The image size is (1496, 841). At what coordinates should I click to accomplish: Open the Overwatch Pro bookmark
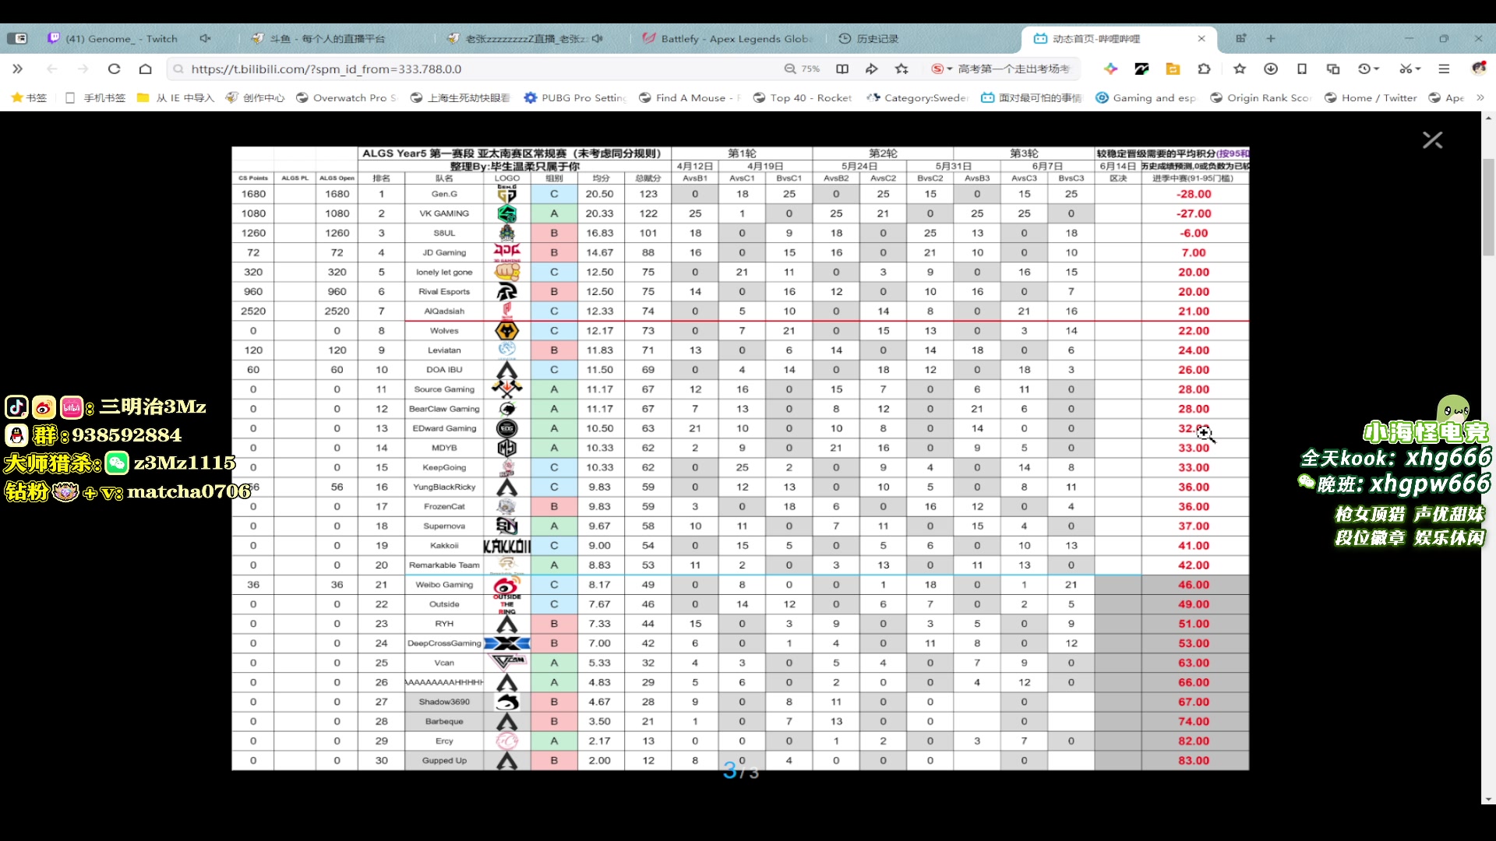[x=347, y=97]
